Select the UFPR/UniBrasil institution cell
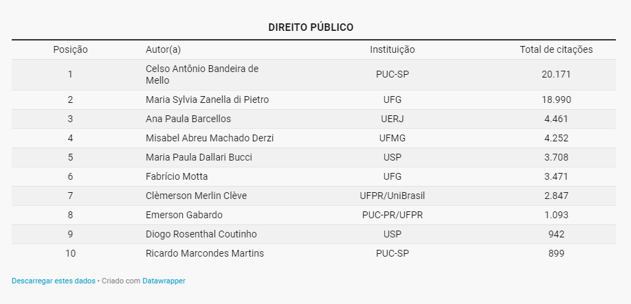Image resolution: width=631 pixels, height=304 pixels. click(392, 196)
